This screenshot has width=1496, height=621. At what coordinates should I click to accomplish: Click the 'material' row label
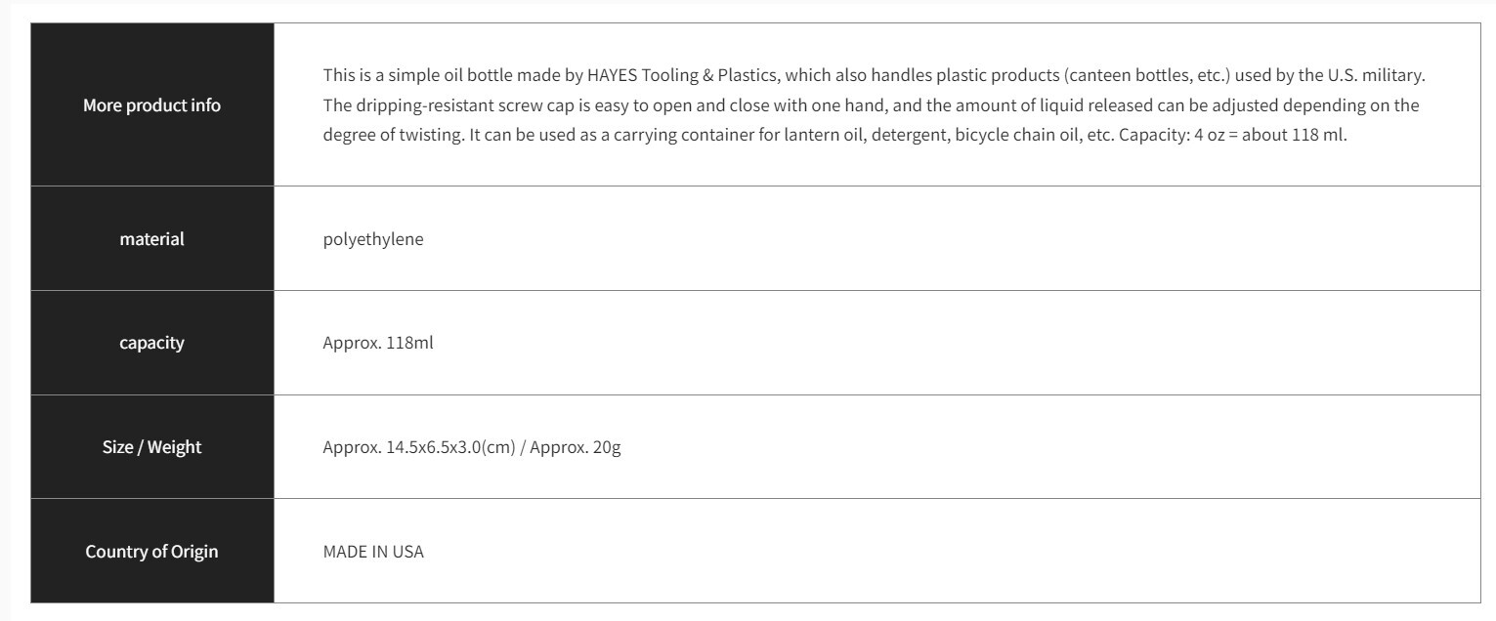[151, 238]
